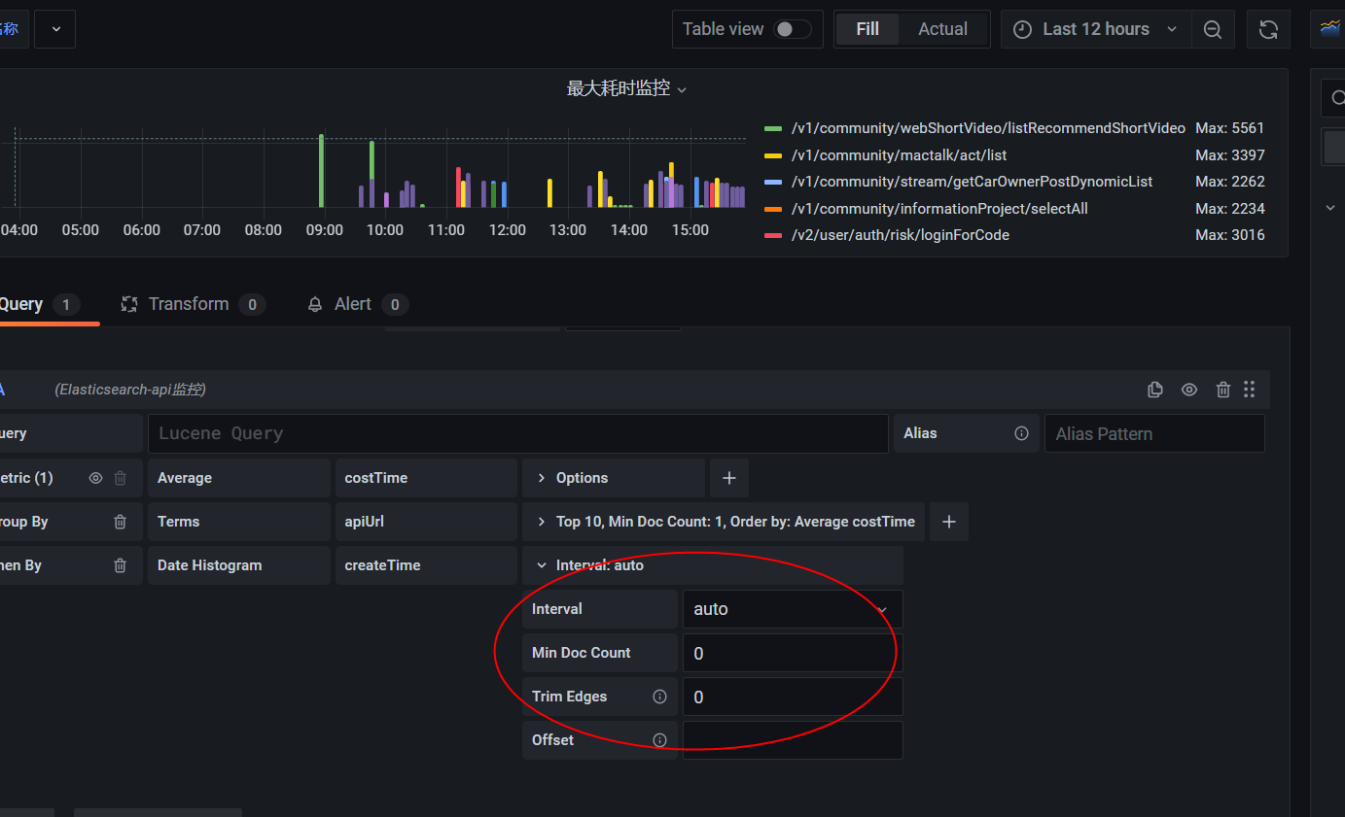
Task: Open the dropdown arrow next to the panel name
Action: tap(55, 29)
